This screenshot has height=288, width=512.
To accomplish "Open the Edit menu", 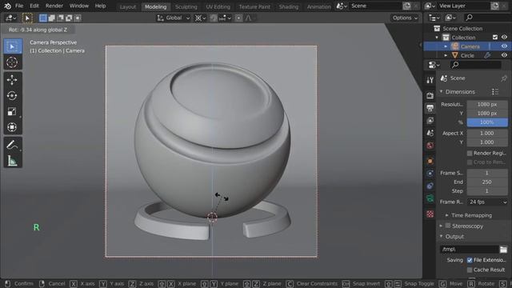I will click(x=34, y=6).
